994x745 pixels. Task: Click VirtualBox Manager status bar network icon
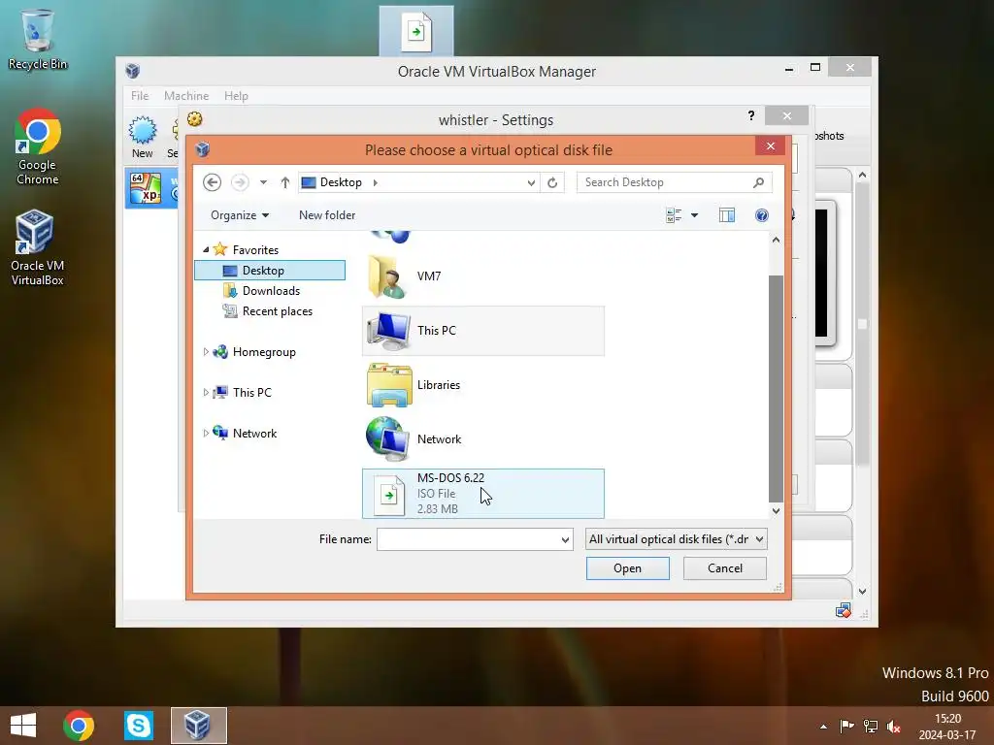(843, 611)
